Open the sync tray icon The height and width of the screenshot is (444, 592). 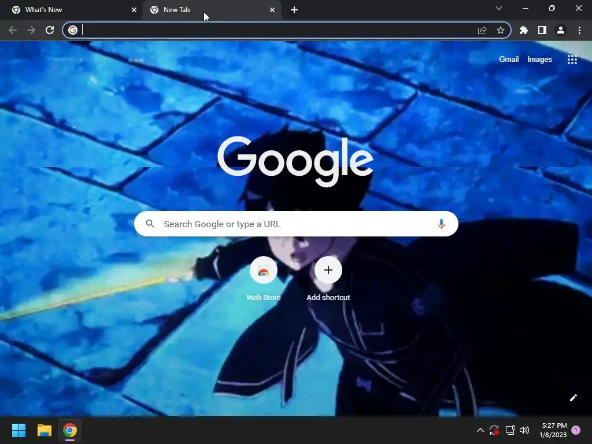point(494,430)
